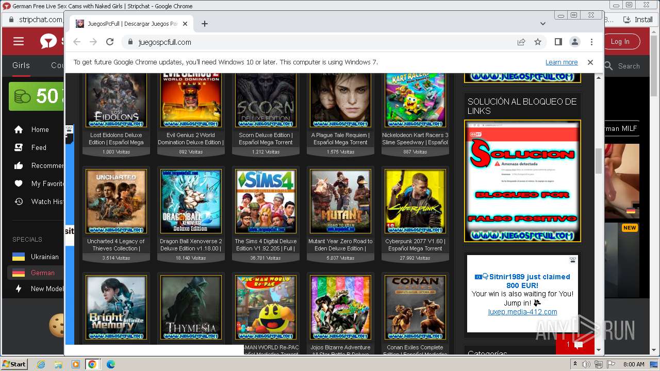Screen dimensions: 660x371
Task: Click Cyberpunk 2077 V1.60 title link
Action: point(415,245)
